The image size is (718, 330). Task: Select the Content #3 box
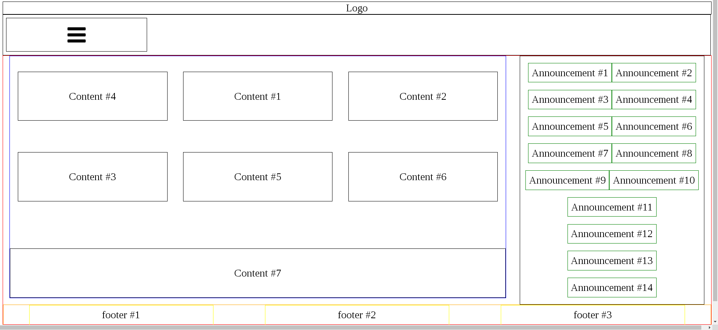pos(92,177)
